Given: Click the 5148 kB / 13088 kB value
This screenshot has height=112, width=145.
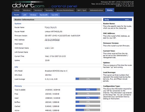Looking at the screenshot, I should coord(52,106).
